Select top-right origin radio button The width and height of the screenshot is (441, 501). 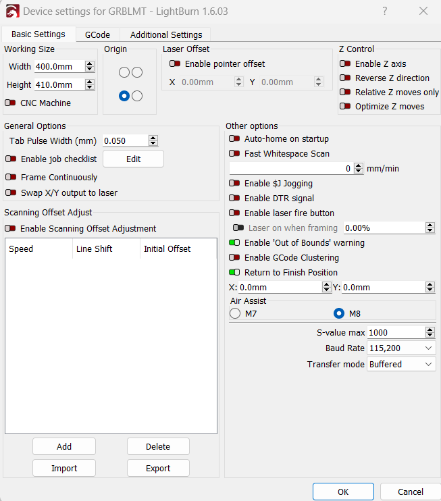[x=137, y=72]
